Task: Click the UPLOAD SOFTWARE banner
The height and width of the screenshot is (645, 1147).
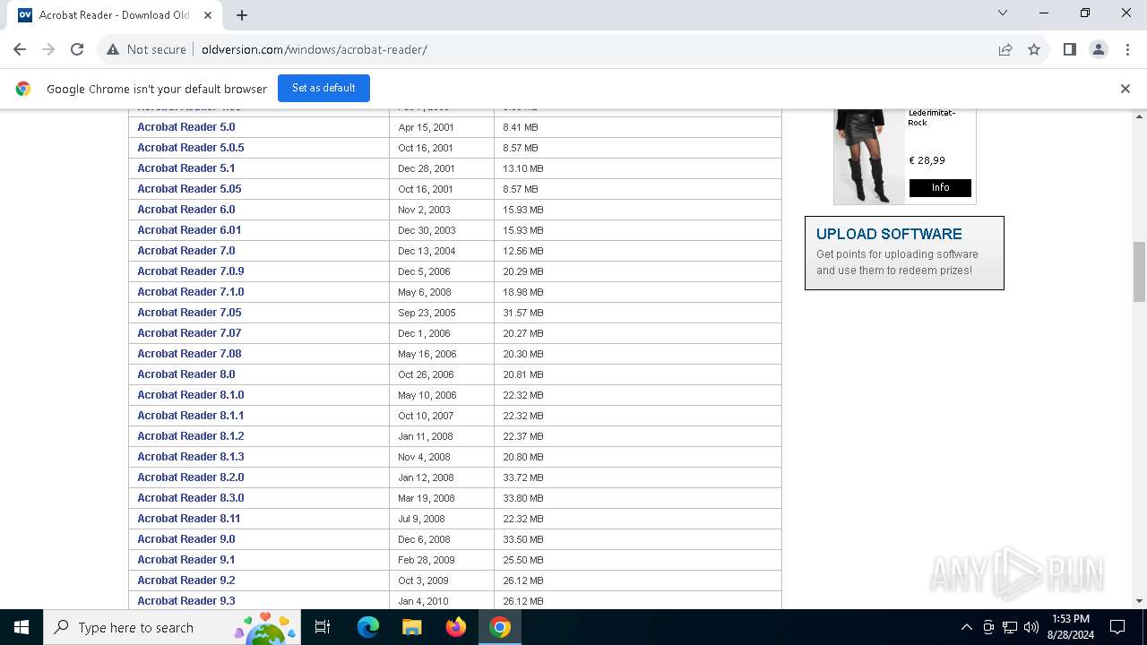Action: [x=904, y=253]
